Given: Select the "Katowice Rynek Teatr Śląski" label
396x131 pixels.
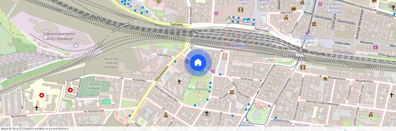Looking at the screenshot, I should (334, 8).
